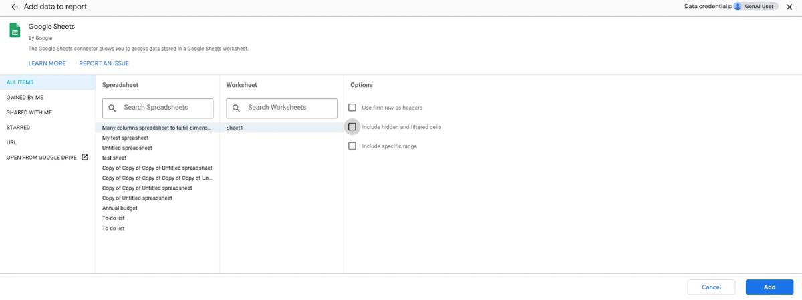Toggle Include hidden and filtered cells

(352, 127)
